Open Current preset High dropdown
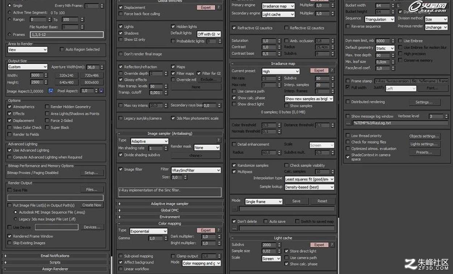Image resolution: width=453 pixels, height=274 pixels. pos(280,71)
